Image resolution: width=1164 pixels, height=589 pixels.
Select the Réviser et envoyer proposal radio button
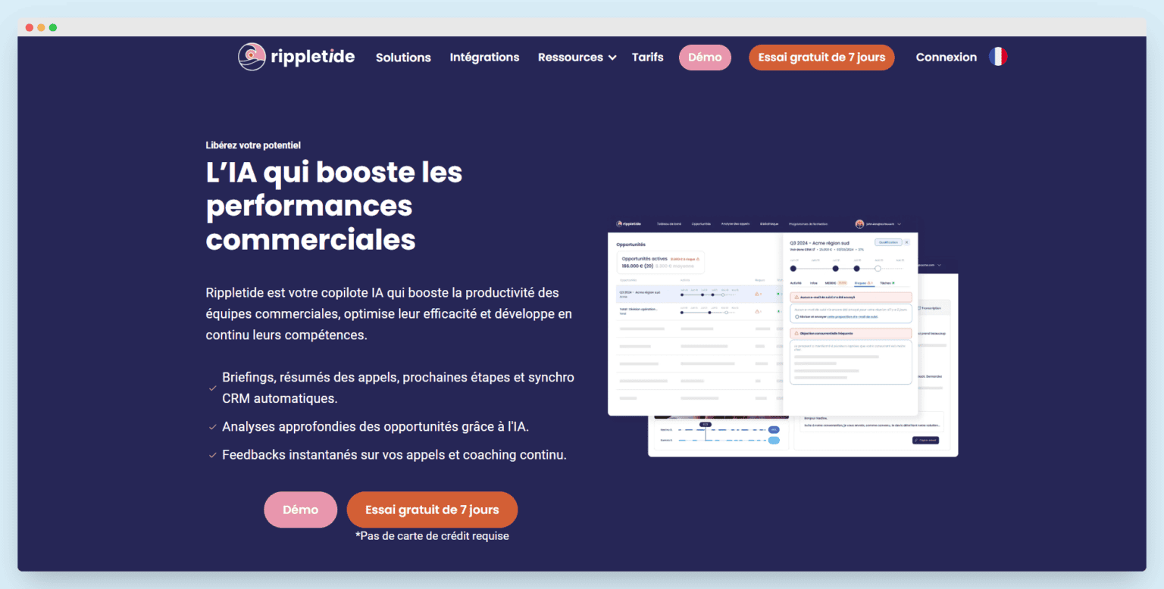796,316
